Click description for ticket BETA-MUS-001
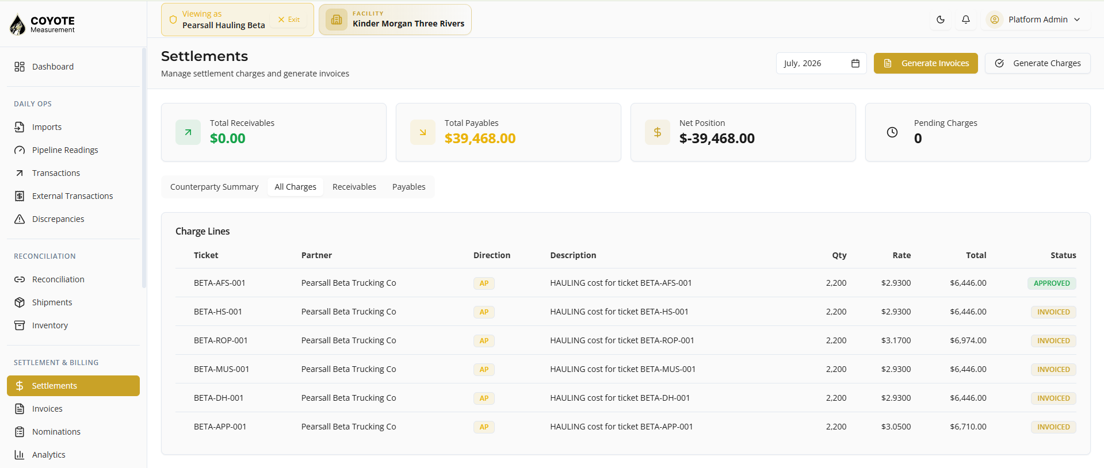Screen dimensions: 1104x468 point(622,369)
